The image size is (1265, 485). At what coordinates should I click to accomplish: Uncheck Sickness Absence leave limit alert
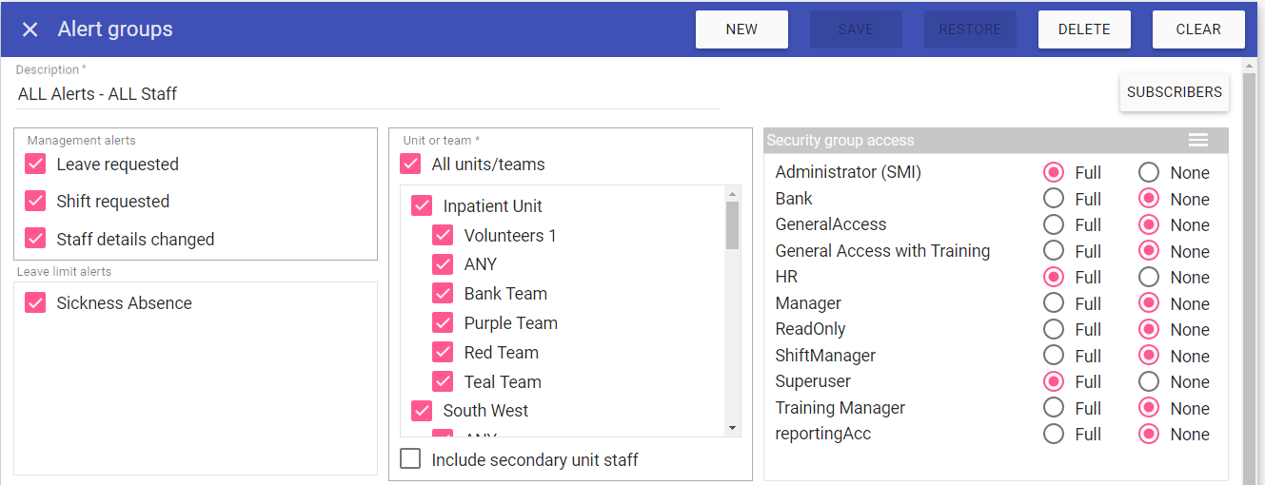[36, 303]
